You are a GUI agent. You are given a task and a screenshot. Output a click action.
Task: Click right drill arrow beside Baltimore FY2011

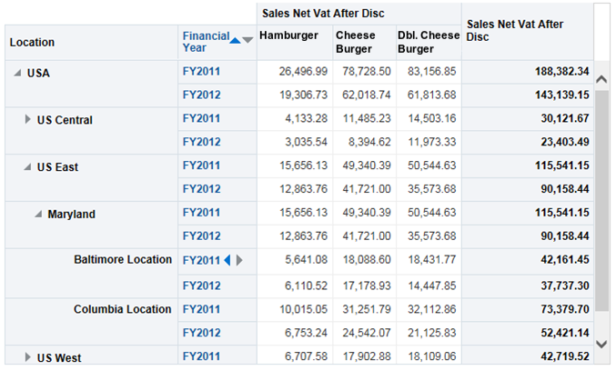(x=239, y=260)
